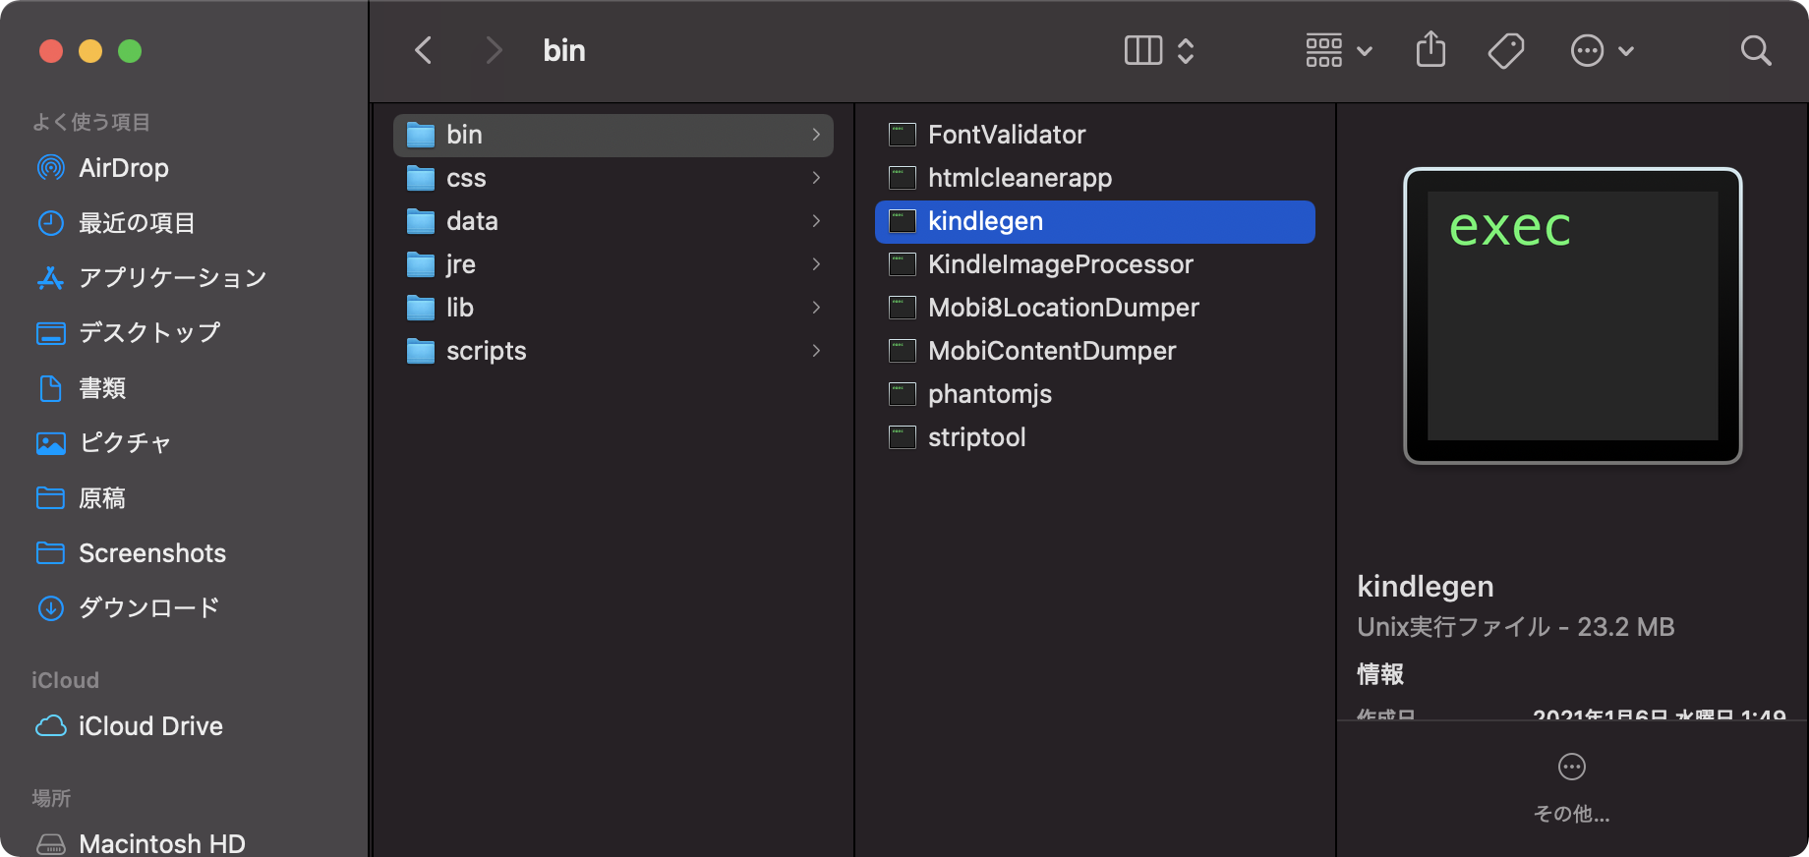
Task: Click the tag icon in toolbar
Action: (x=1505, y=50)
